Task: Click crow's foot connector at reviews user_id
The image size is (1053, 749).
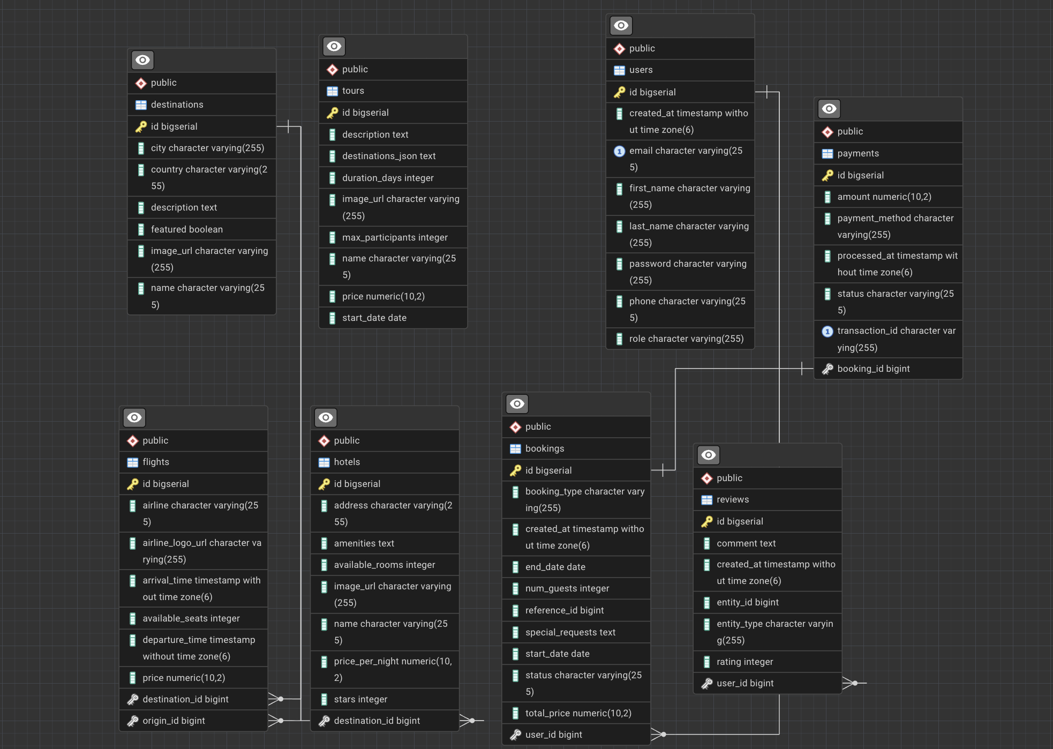Action: click(851, 683)
